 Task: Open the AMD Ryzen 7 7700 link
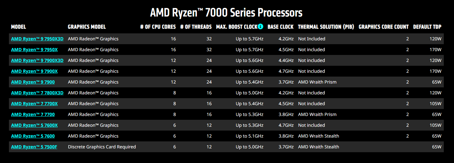point(33,114)
